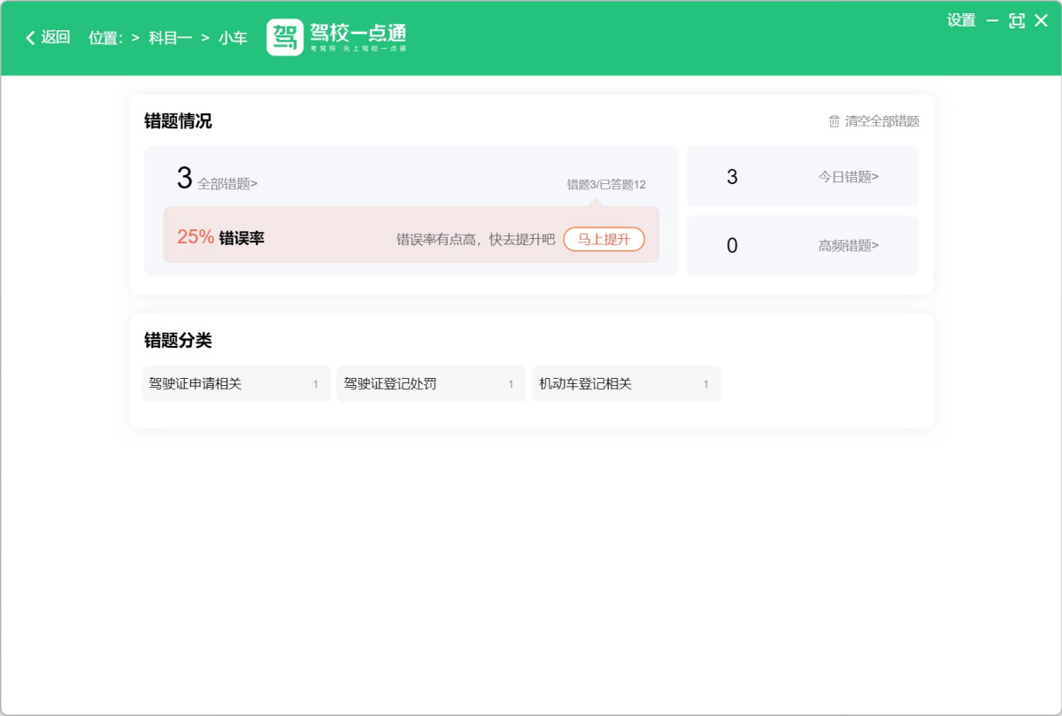
Task: Expand the 驾驶证申请相关 category
Action: tap(235, 383)
